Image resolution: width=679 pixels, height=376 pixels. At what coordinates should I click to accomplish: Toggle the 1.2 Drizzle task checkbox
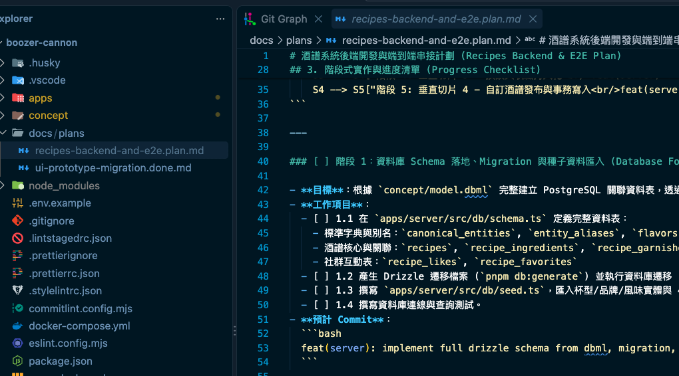pos(322,276)
